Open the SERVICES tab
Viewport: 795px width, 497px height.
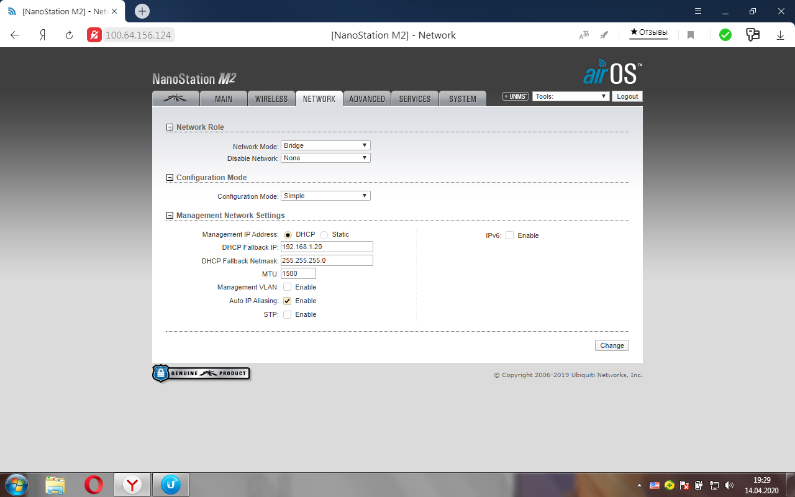coord(415,98)
